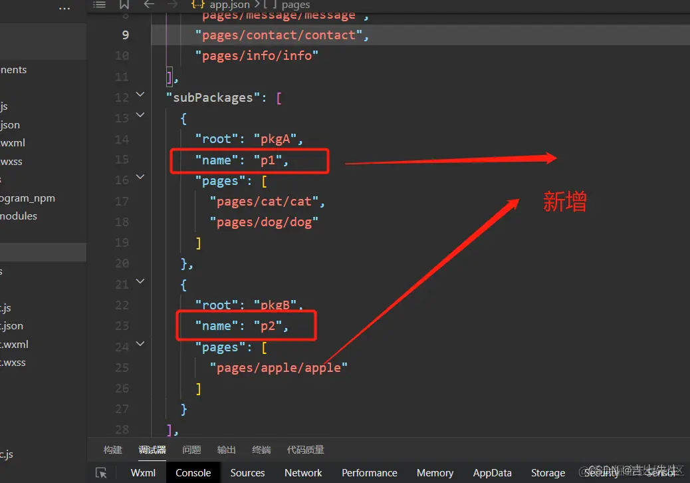Image resolution: width=690 pixels, height=483 pixels.
Task: Click line number 15 in the gutter
Action: (x=122, y=160)
